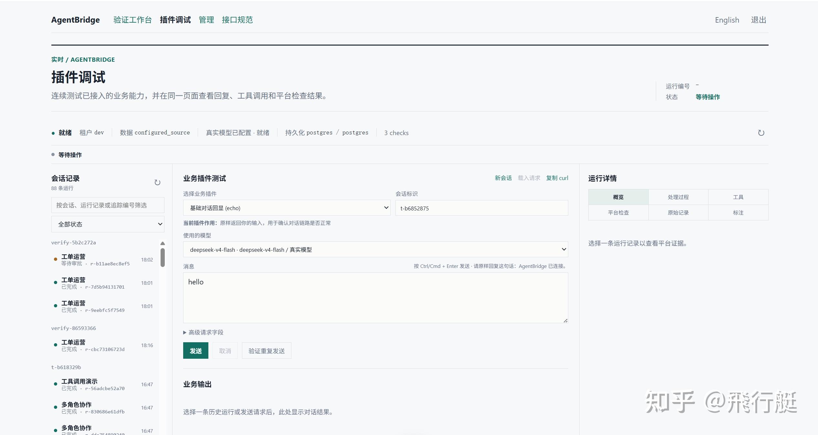Screen dimensions: 818x435
Task: Select run r-cbc73106723d
Action: point(104,345)
